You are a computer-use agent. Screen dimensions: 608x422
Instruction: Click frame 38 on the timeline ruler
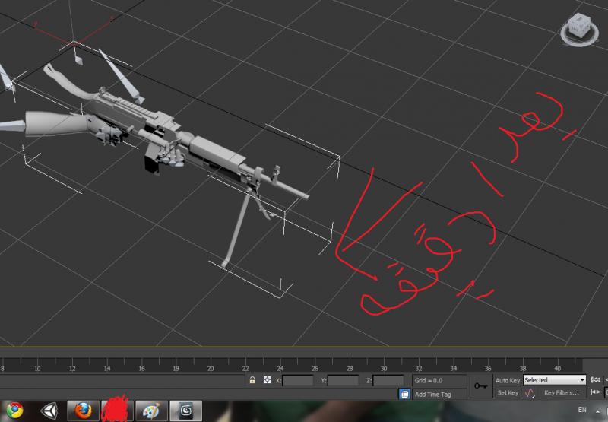coord(522,368)
